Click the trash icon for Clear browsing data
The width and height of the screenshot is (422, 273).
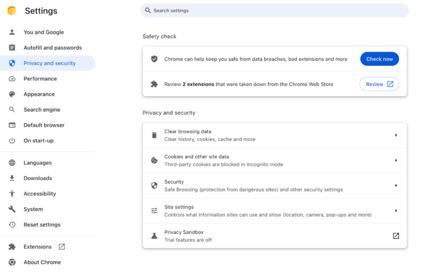coord(154,135)
